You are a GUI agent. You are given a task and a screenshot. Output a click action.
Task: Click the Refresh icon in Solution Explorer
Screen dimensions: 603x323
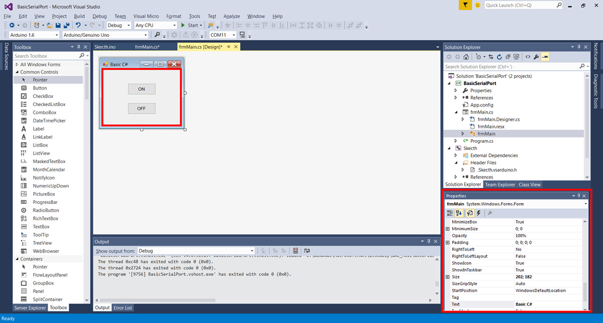499,57
